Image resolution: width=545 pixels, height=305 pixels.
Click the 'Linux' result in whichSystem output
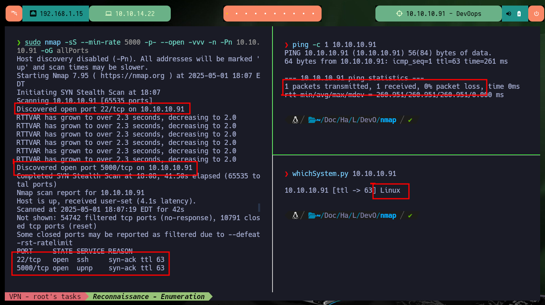[390, 190]
